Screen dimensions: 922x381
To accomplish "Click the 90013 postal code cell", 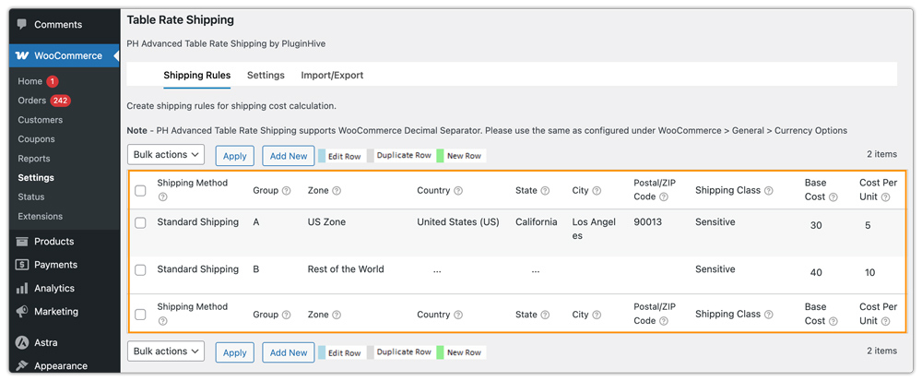I will (647, 222).
